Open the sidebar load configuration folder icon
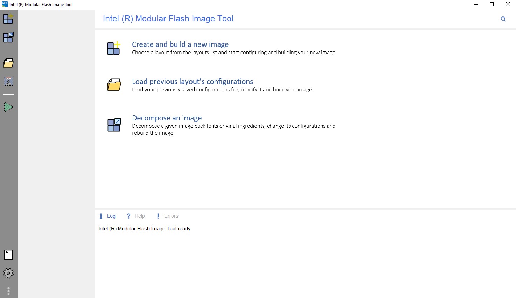Image resolution: width=516 pixels, height=298 pixels. 8,63
